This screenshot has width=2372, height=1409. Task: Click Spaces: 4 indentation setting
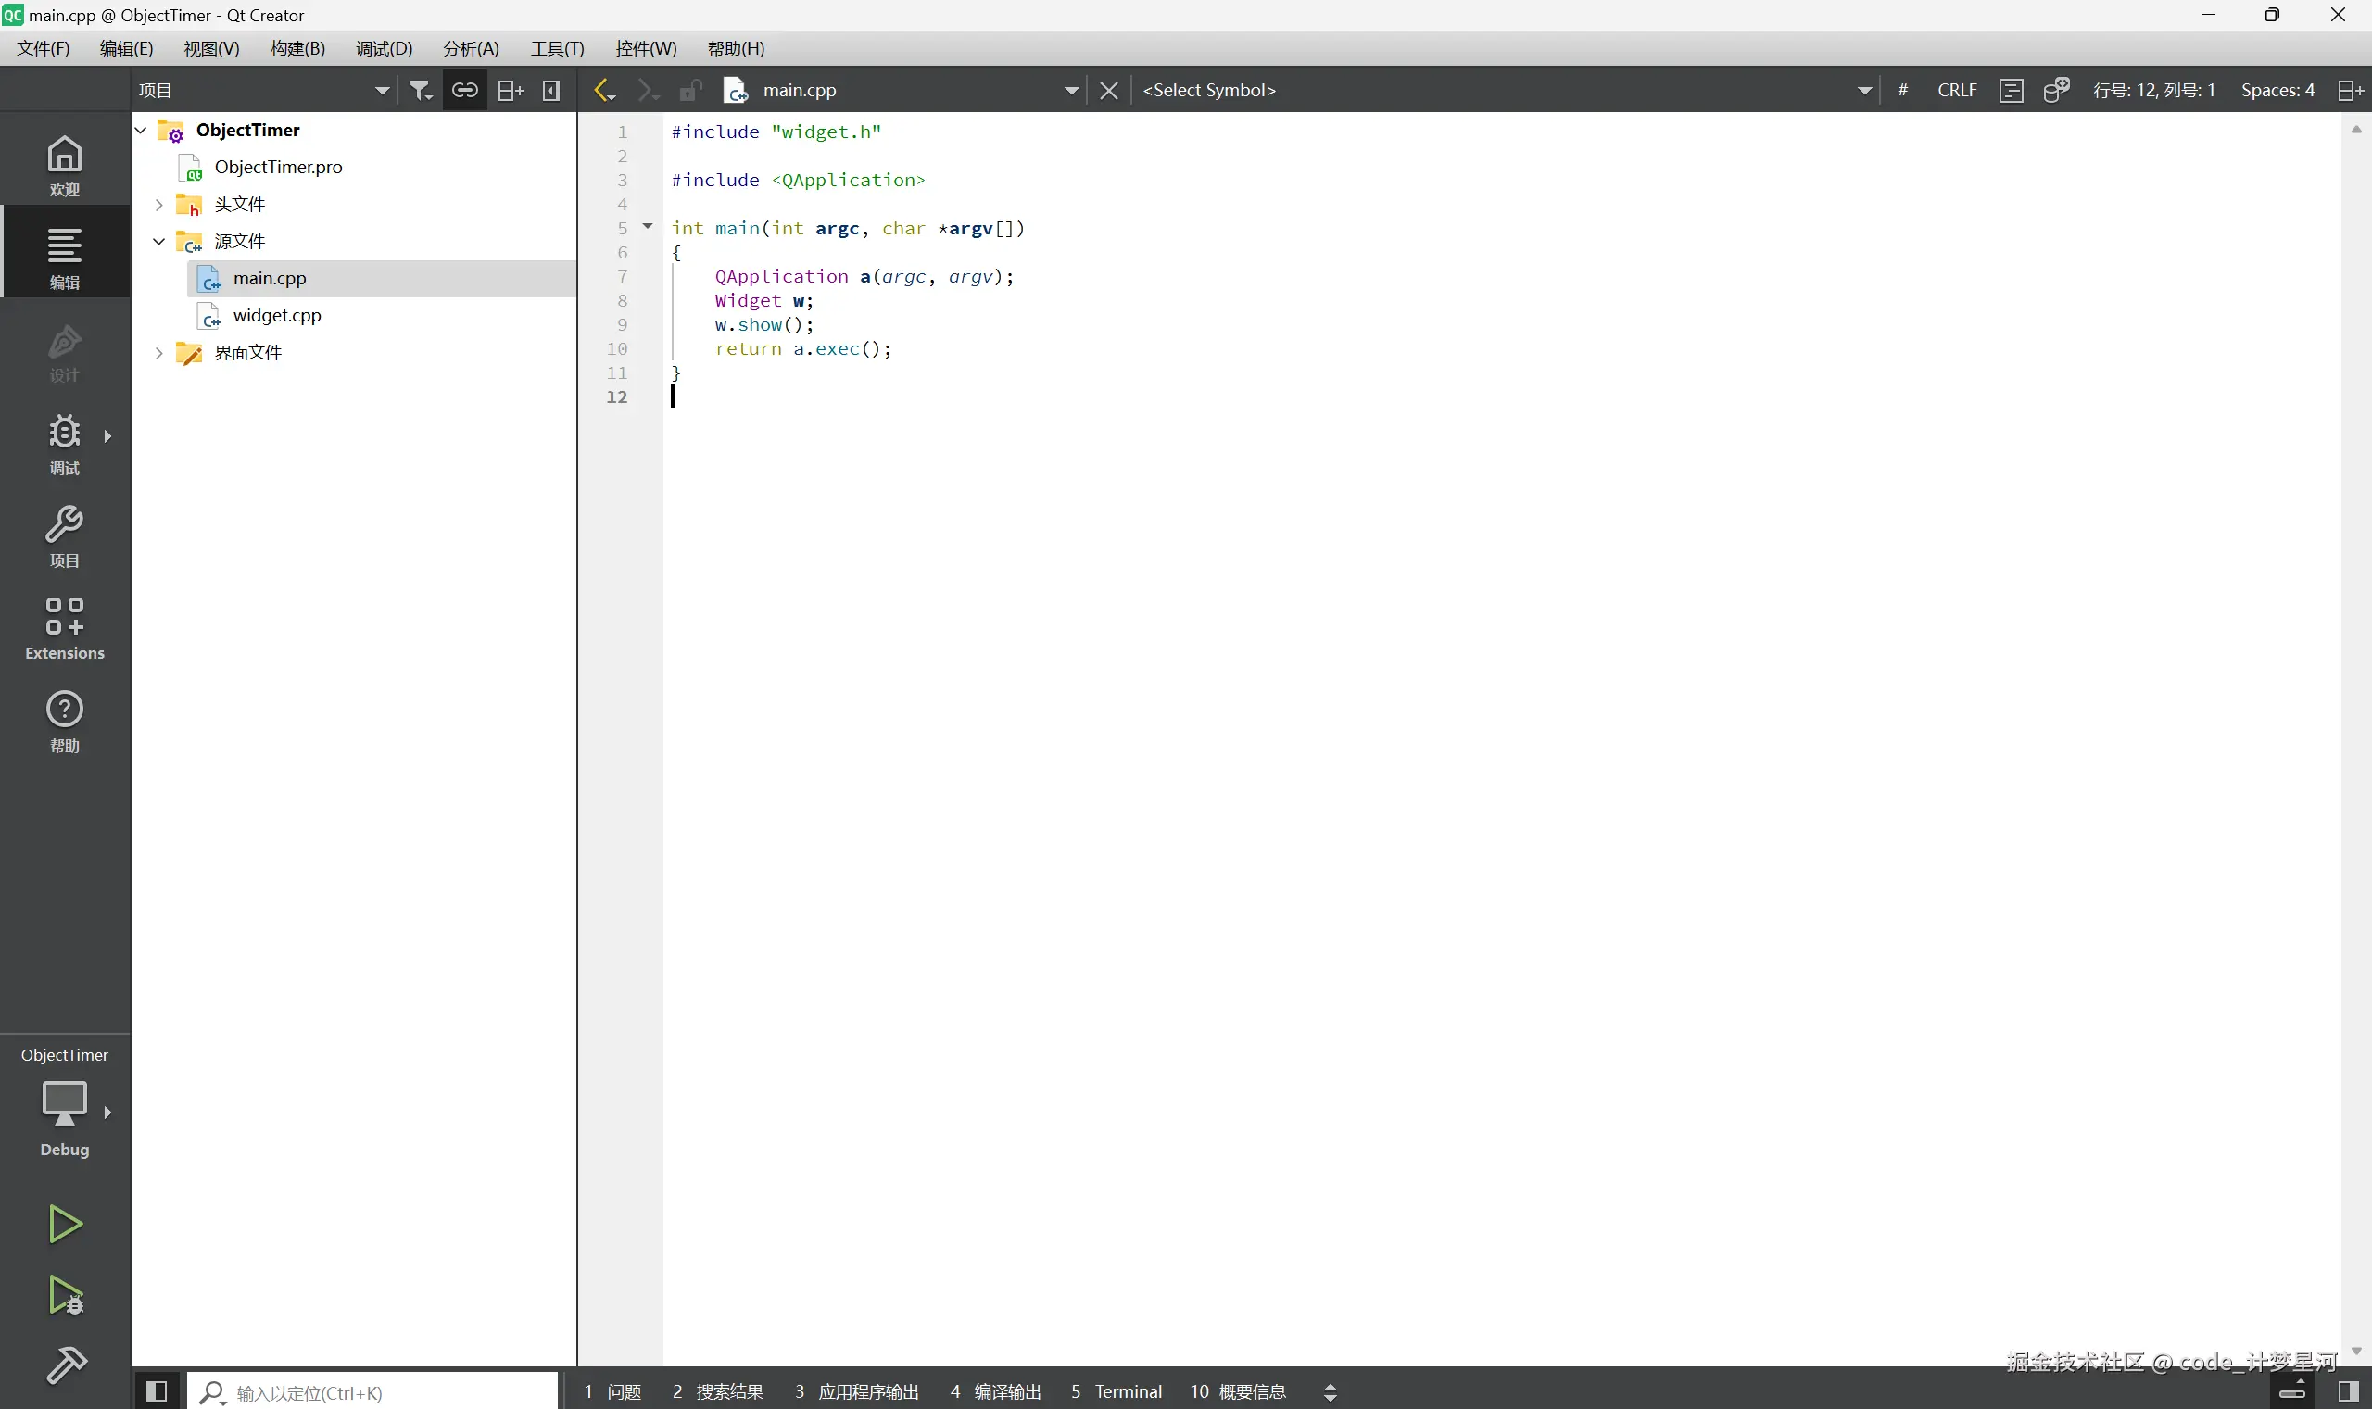click(x=2277, y=90)
